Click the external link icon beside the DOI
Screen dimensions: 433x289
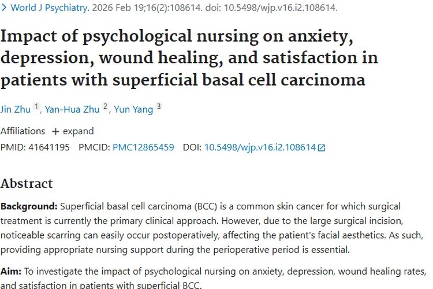point(322,148)
